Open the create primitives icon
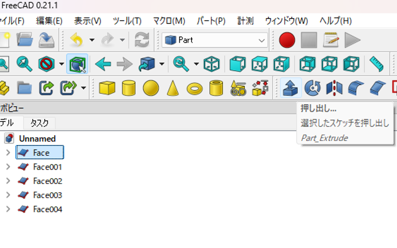This screenshot has width=397, height=248. click(x=238, y=88)
